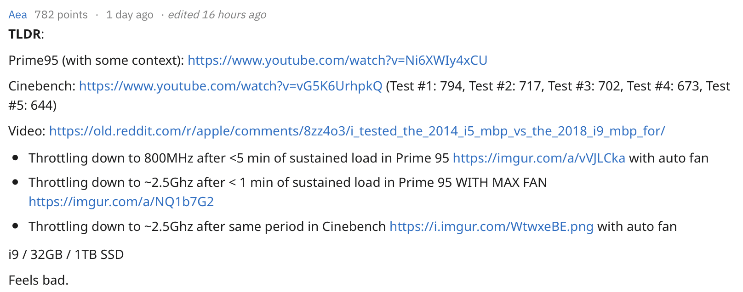This screenshot has width=743, height=292.
Task: Click the 782 points score
Action: (61, 15)
